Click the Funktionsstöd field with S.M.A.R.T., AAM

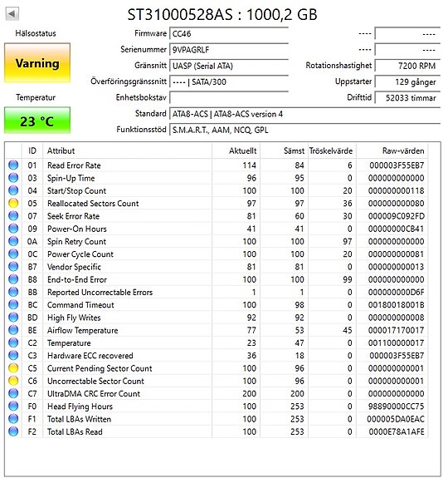point(304,130)
